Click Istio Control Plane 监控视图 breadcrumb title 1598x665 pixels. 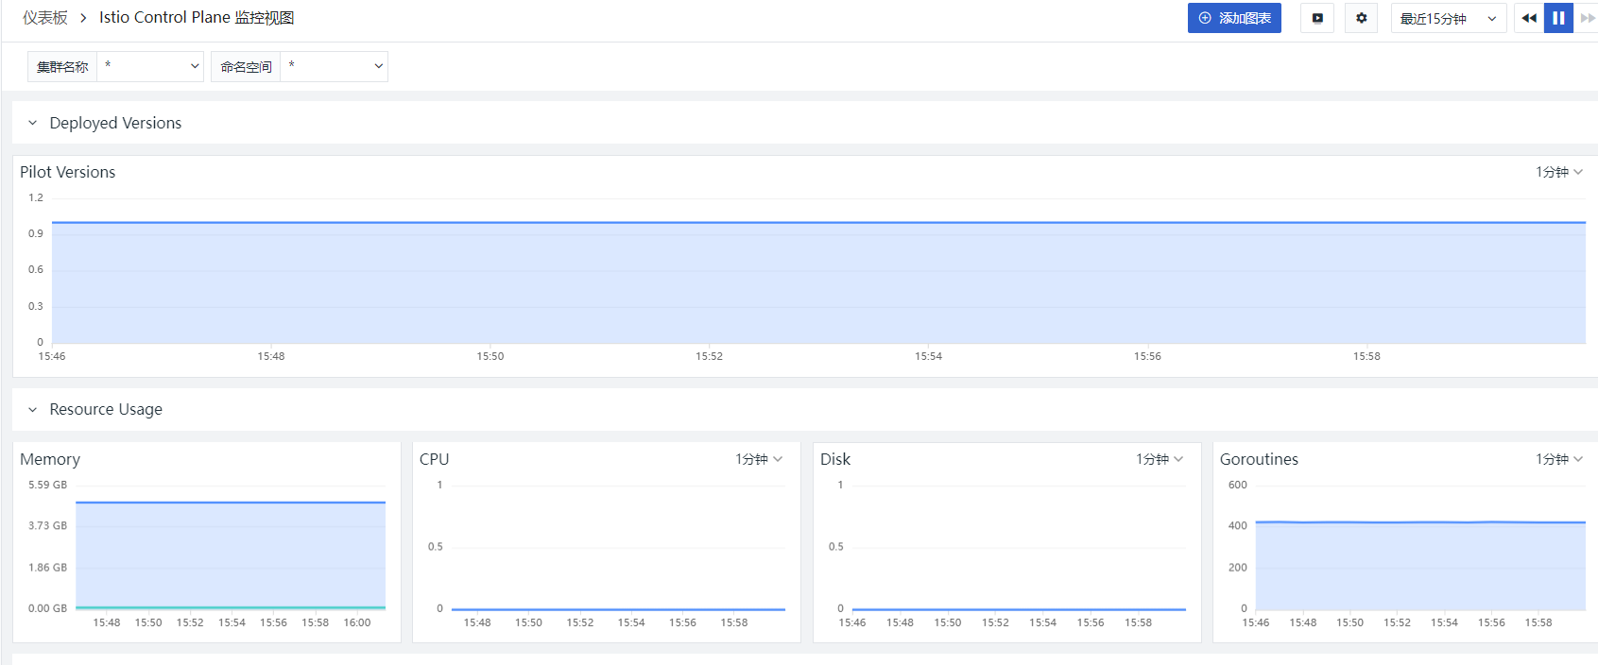point(197,18)
